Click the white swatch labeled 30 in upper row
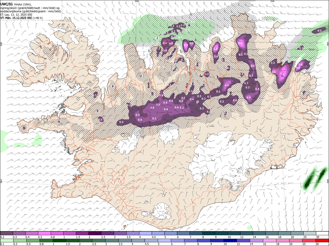This screenshot has height=246, width=329. (322, 233)
